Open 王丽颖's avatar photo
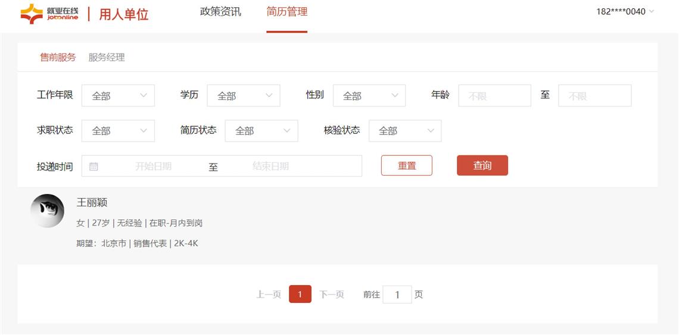Image resolution: width=679 pixels, height=335 pixels. 47,211
